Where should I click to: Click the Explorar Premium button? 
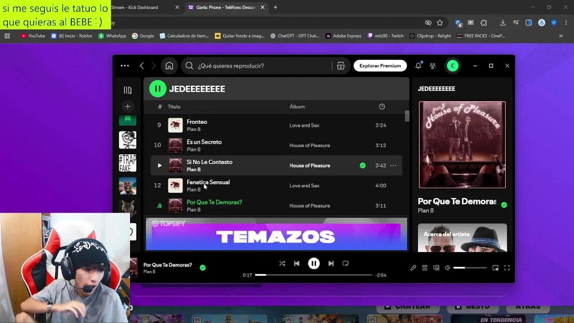click(x=380, y=66)
